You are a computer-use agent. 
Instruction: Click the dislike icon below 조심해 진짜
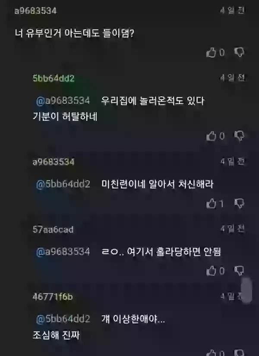[239, 353]
